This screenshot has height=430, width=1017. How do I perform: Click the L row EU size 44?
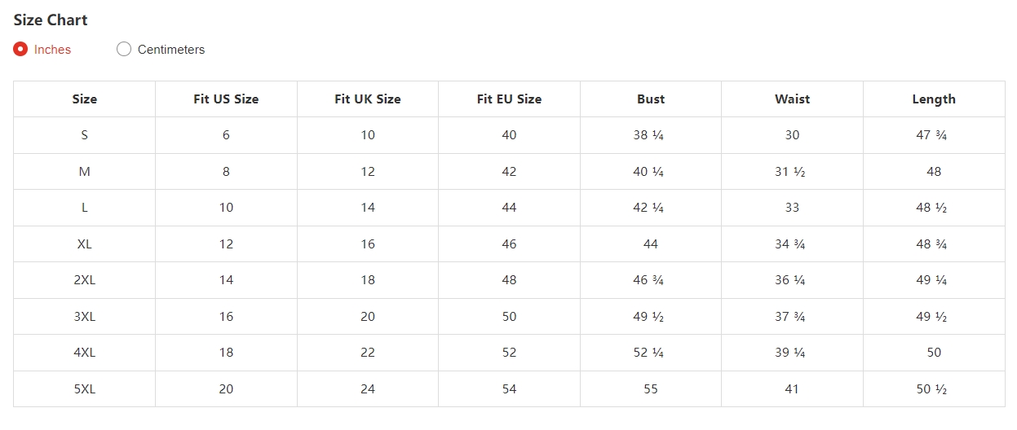coord(509,208)
